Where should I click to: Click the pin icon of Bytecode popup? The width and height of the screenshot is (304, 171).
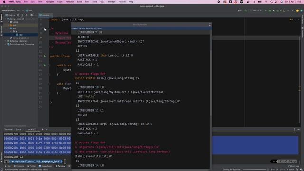point(210,25)
